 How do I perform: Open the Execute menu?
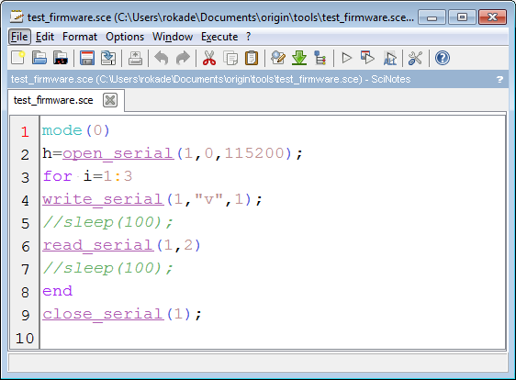pyautogui.click(x=219, y=37)
